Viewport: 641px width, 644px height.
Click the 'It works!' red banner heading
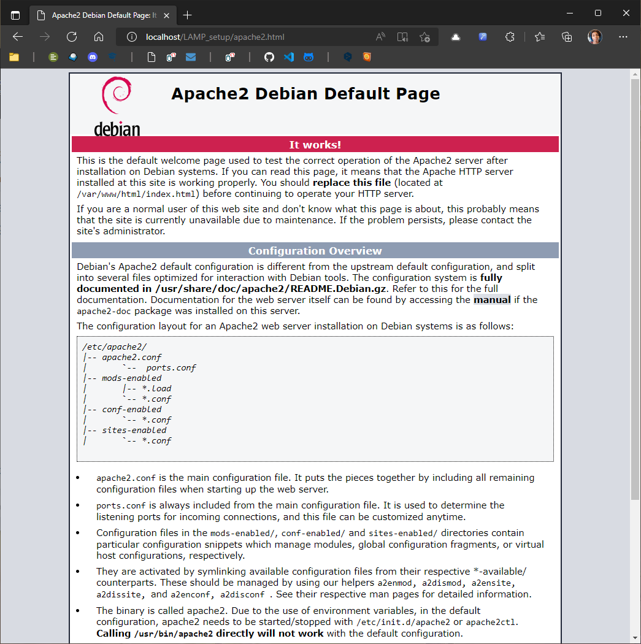(x=315, y=145)
